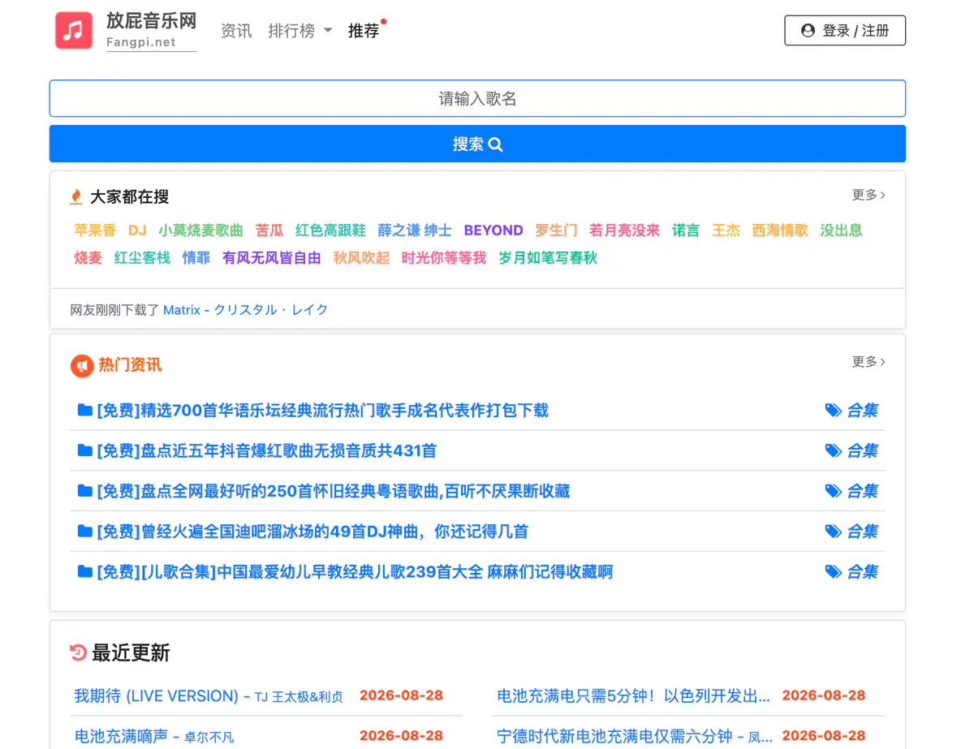This screenshot has width=974, height=749.
Task: Open the 250首怀旧经典粤语歌曲 article
Action: (x=333, y=492)
